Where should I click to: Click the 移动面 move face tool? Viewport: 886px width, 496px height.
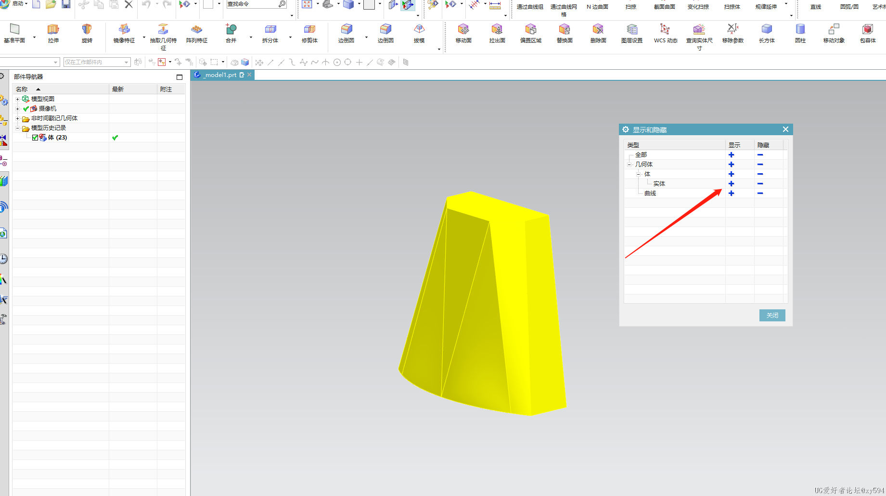click(x=463, y=33)
